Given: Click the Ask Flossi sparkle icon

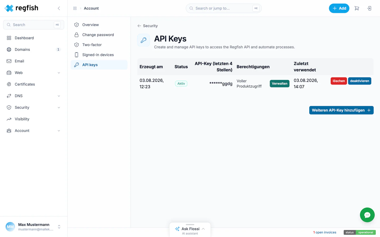Looking at the screenshot, I should pyautogui.click(x=177, y=229).
